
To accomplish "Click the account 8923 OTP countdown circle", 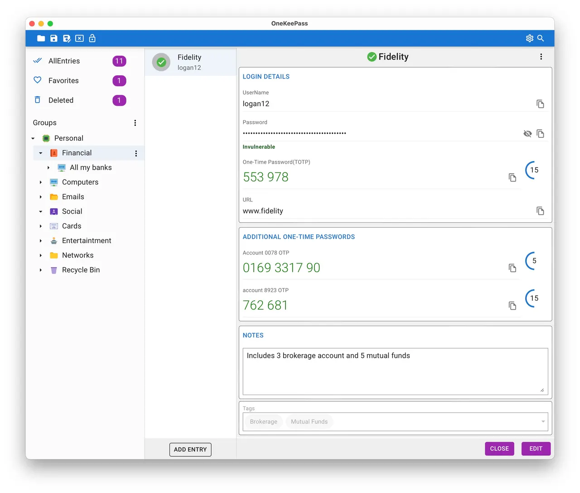I will [534, 298].
